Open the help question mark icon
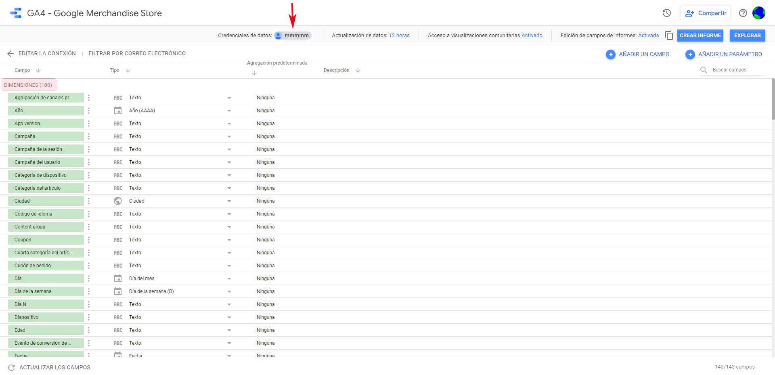Screen dimensions: 775x375 click(x=743, y=13)
